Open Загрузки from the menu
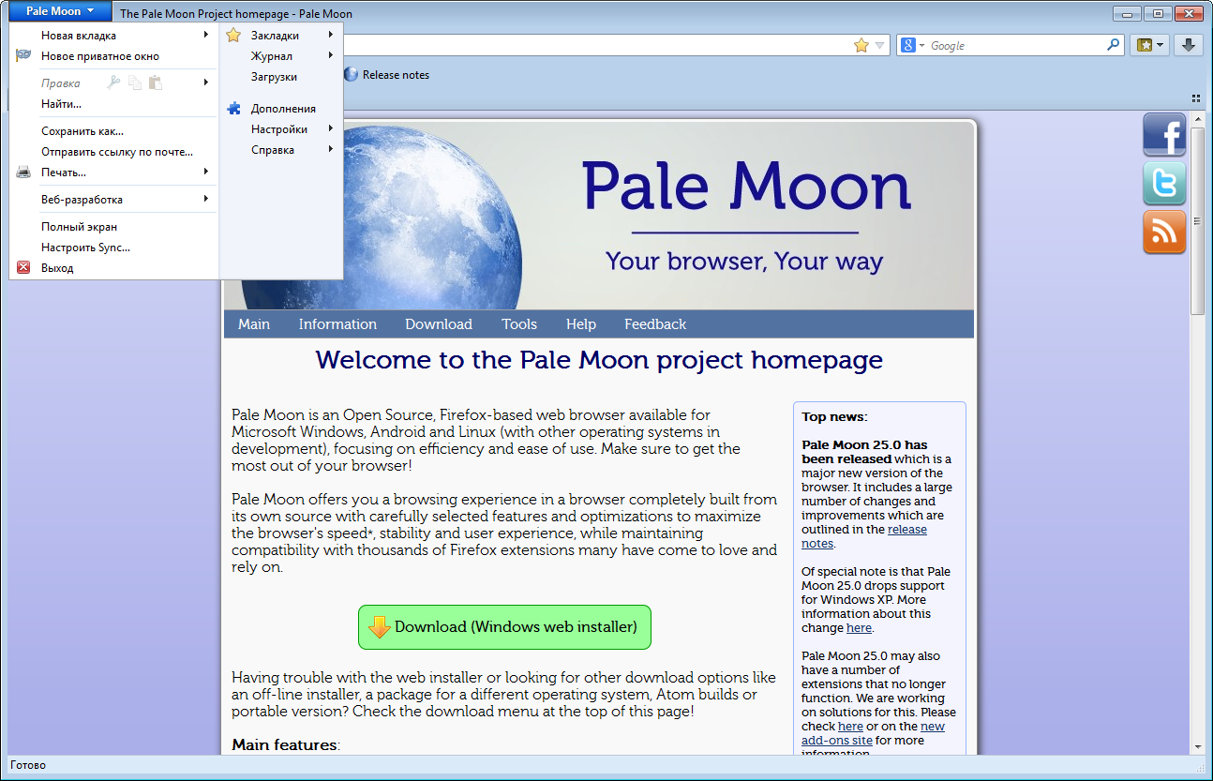The image size is (1213, 781). [x=281, y=77]
